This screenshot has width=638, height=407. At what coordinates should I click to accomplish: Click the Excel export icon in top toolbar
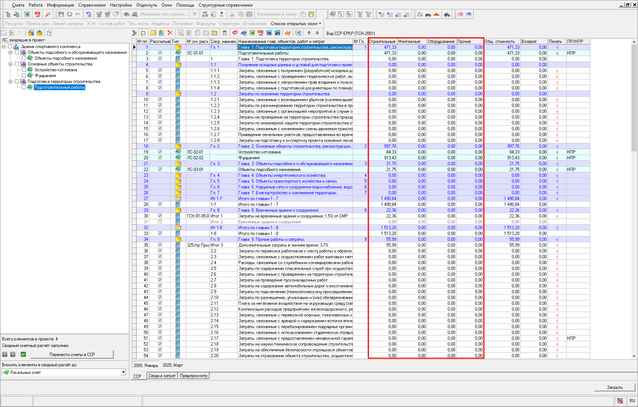[x=27, y=14]
